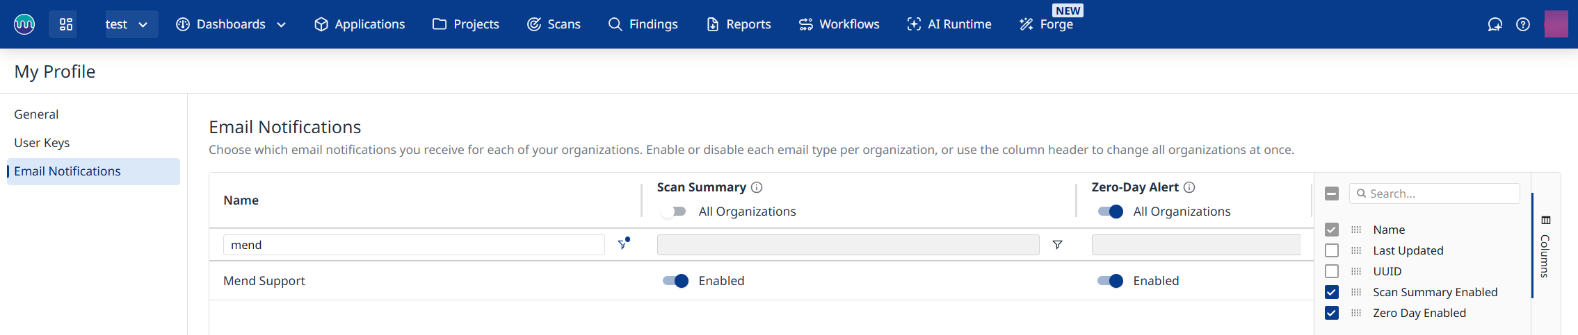1578x335 pixels.
Task: Click the Scan Summary info icon
Action: pyautogui.click(x=757, y=187)
